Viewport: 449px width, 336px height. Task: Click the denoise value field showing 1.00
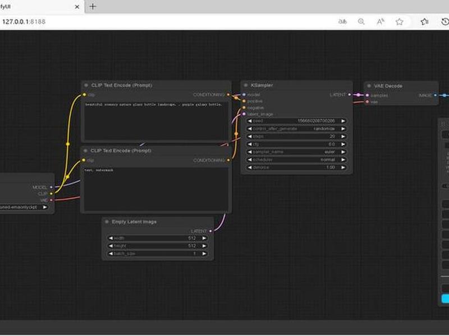point(296,167)
